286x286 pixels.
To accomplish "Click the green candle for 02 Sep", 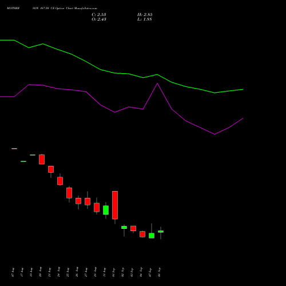I will click(124, 227).
